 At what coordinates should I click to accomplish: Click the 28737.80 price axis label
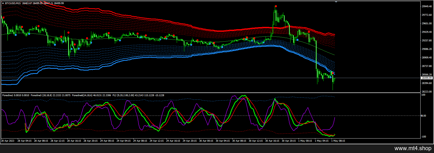point(427,66)
